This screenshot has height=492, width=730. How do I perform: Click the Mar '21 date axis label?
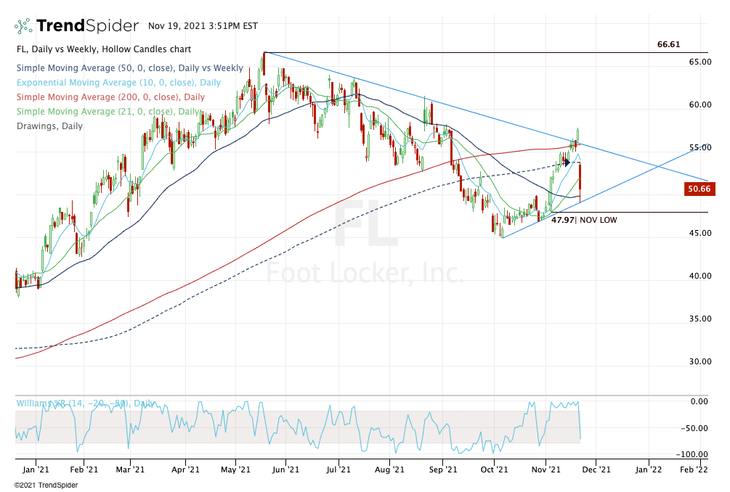click(x=130, y=470)
